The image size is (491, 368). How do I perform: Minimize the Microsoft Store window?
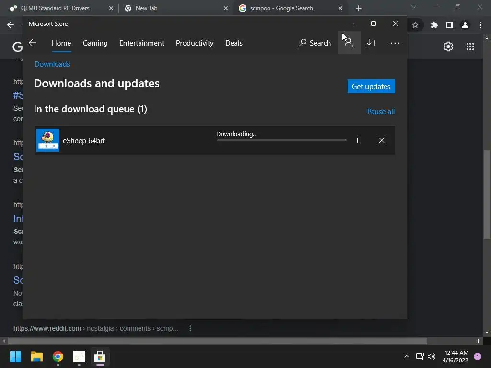pos(351,24)
